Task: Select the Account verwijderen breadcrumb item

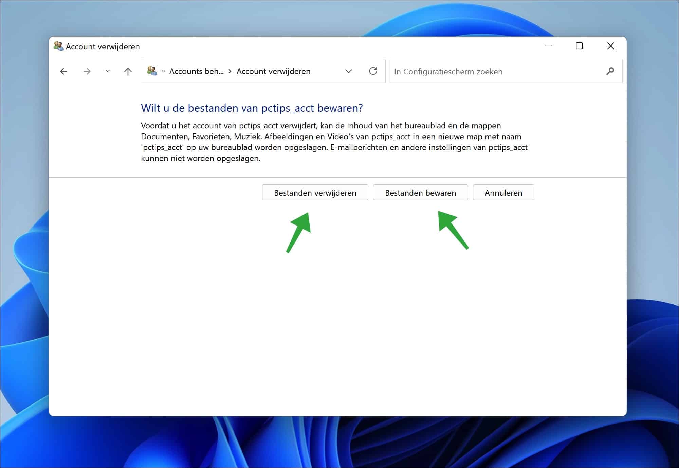Action: [x=274, y=71]
